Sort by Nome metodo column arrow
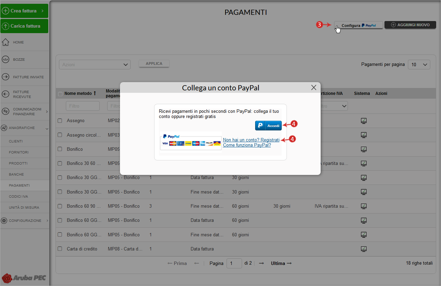Screen dimensions: 441x286 point(95,93)
